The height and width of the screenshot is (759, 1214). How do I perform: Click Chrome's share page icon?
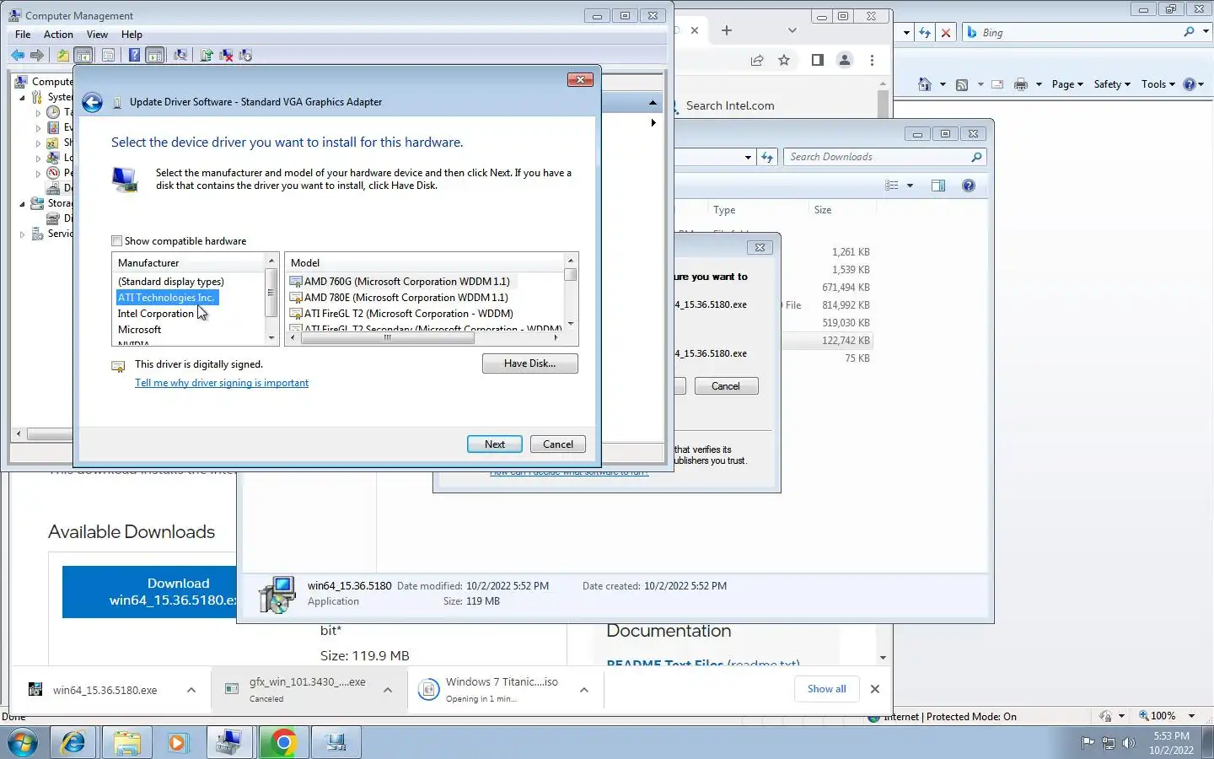tap(757, 60)
